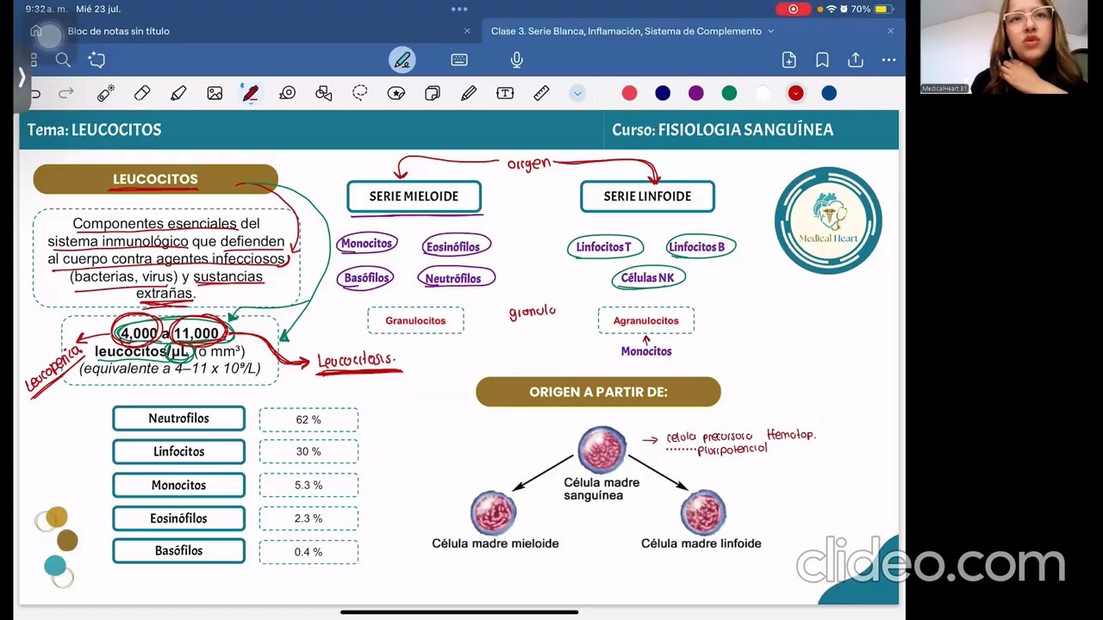Tap the 'ORIGEN A PARTIR DE:' banner
This screenshot has height=620, width=1103.
[x=598, y=392]
